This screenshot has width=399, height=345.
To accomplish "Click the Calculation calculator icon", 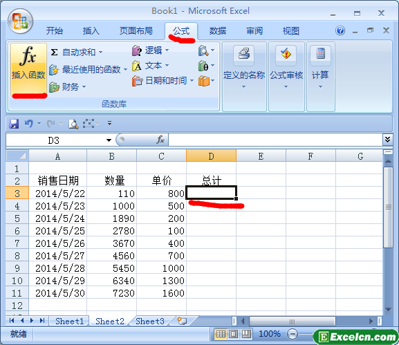I will pos(321,55).
